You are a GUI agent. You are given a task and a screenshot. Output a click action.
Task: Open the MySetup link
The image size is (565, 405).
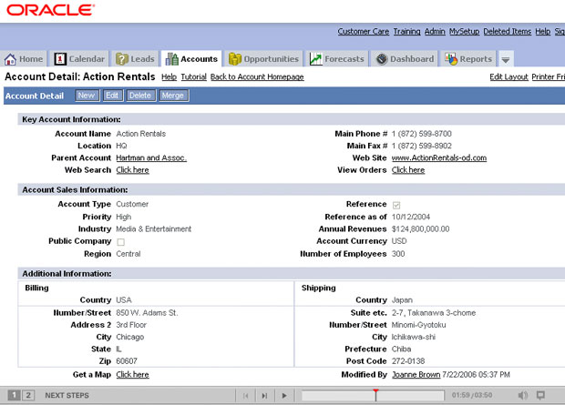coord(464,32)
